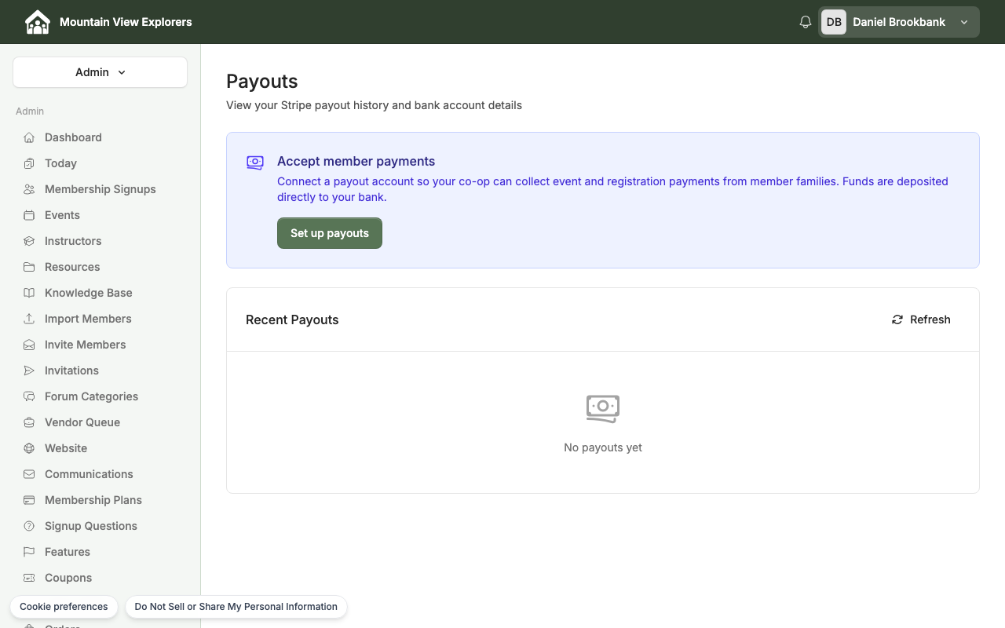Open Communications section
The height and width of the screenshot is (628, 1005).
89,474
